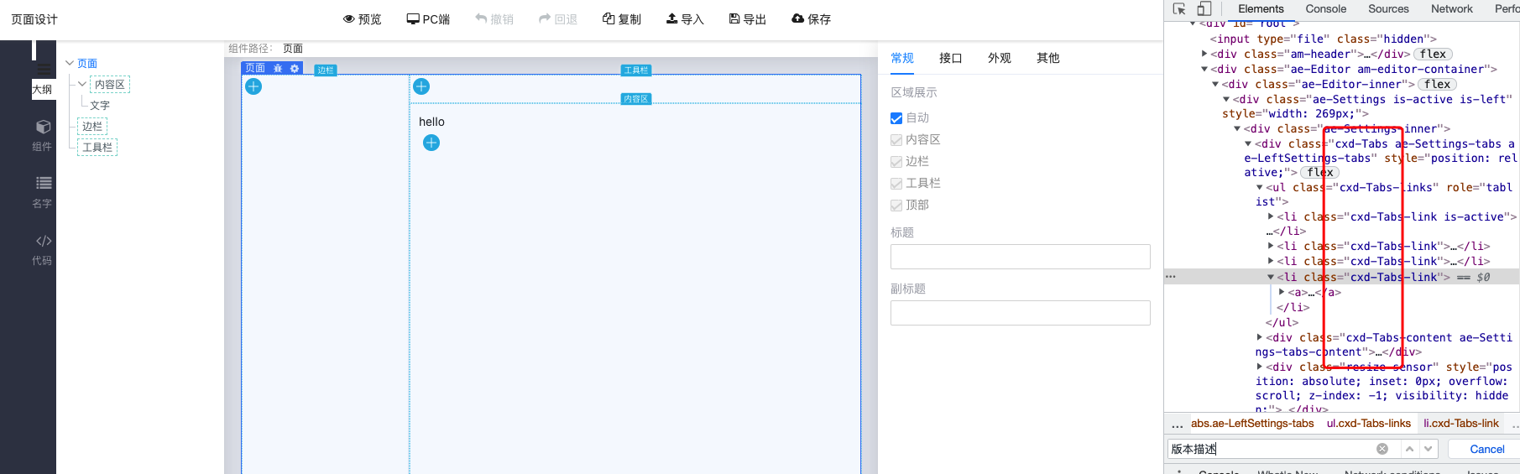Switch to the 外观 settings tab
The width and height of the screenshot is (1520, 474).
[x=1000, y=58]
